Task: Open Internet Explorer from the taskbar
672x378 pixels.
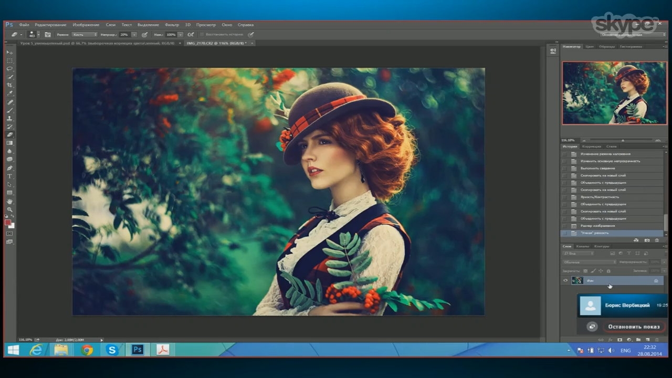Action: click(36, 350)
